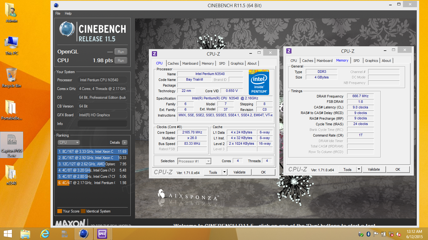Click OK in Memory CPU-Z window
This screenshot has width=428, height=240.
pyautogui.click(x=398, y=169)
